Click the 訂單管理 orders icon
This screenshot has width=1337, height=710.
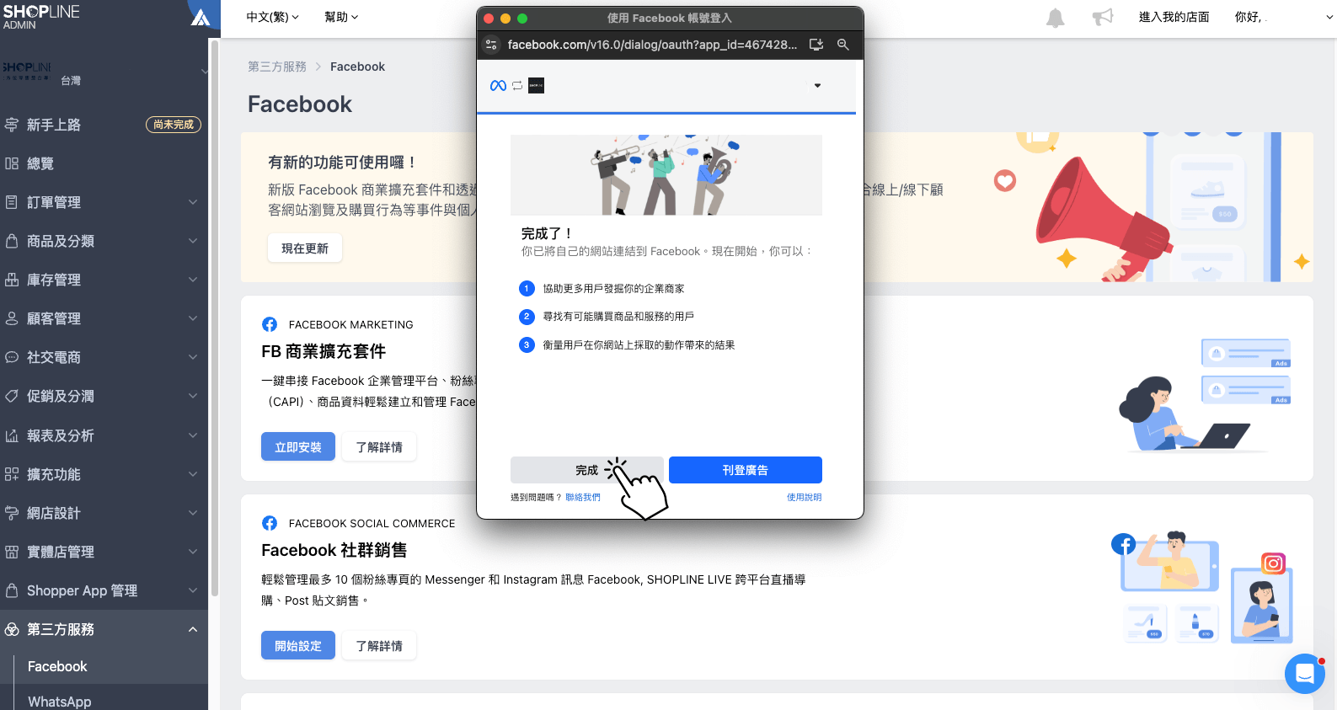[12, 202]
